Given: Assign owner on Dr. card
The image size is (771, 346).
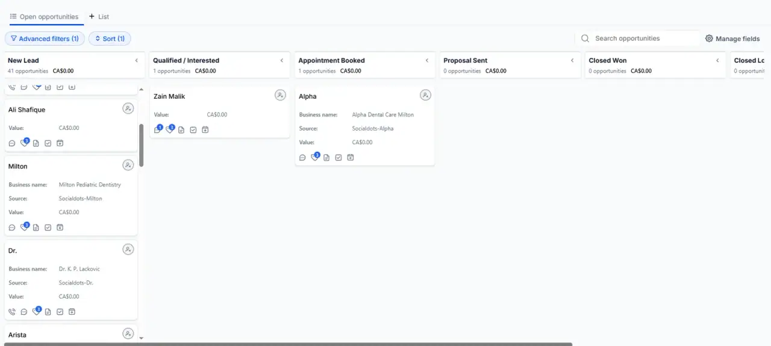Looking at the screenshot, I should tap(128, 249).
